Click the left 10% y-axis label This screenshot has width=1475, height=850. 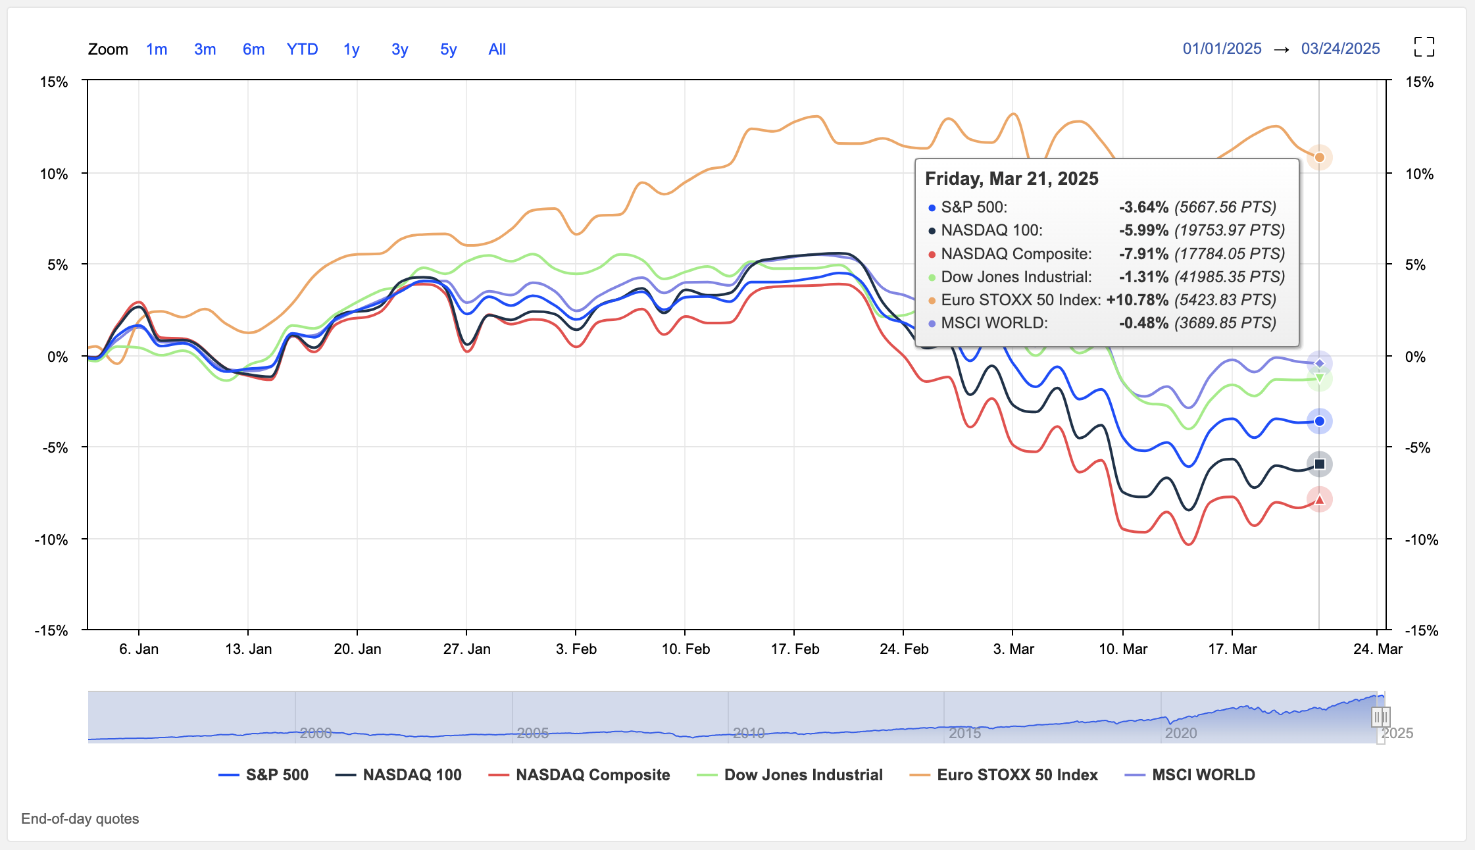pos(54,174)
